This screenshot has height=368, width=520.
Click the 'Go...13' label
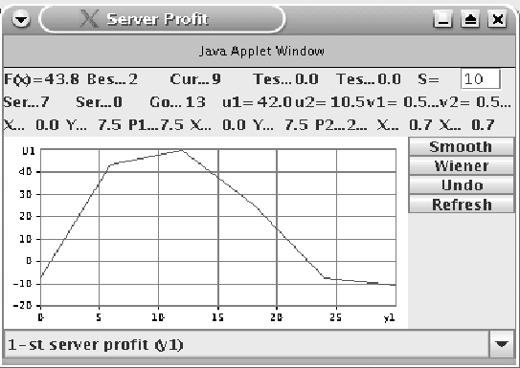(x=177, y=102)
